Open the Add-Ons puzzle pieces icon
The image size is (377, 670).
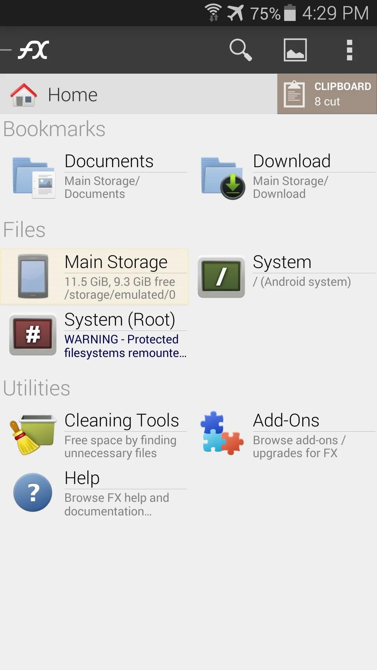[x=222, y=433]
